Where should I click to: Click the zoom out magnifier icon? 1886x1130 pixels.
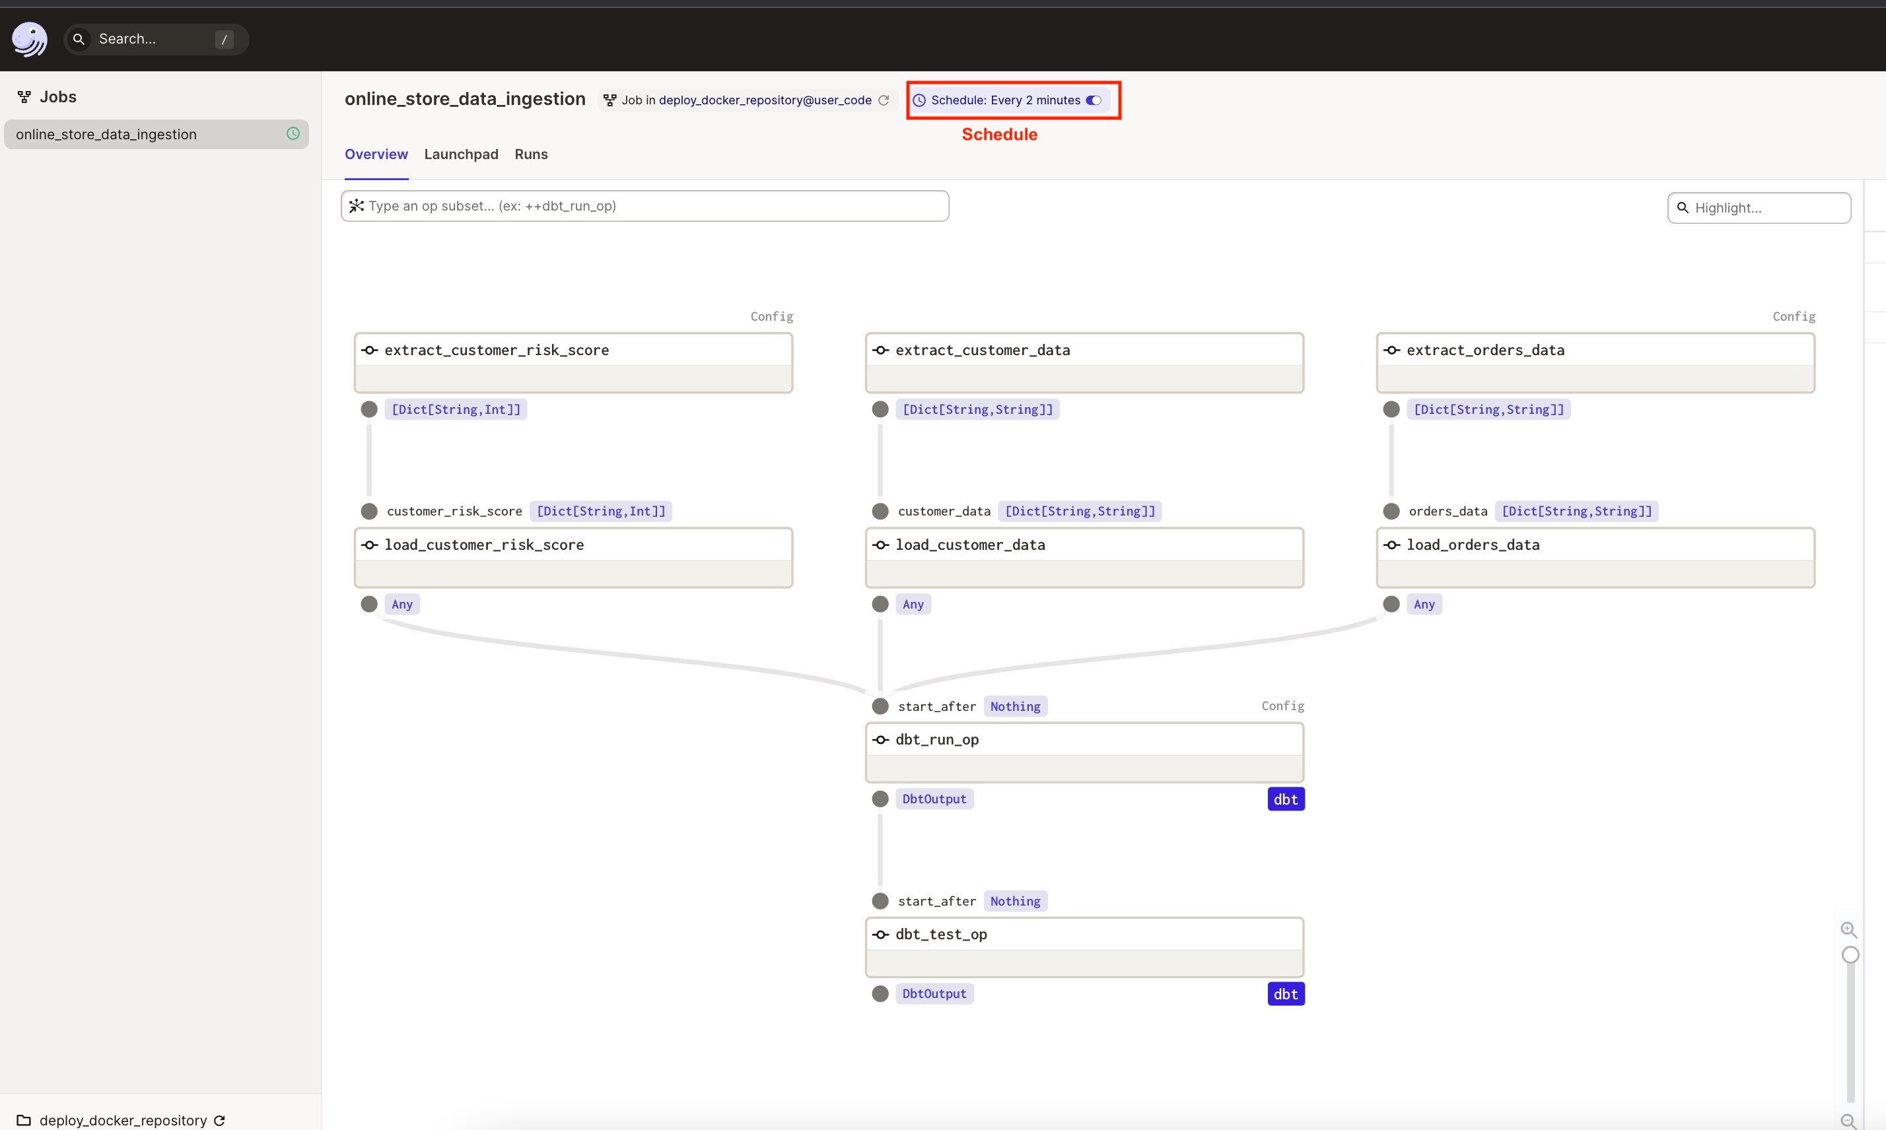click(1848, 1120)
